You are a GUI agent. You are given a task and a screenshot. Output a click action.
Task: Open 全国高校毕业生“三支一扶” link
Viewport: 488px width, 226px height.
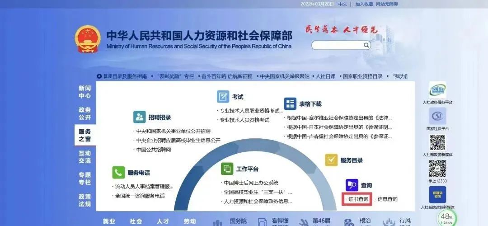pos(258,192)
